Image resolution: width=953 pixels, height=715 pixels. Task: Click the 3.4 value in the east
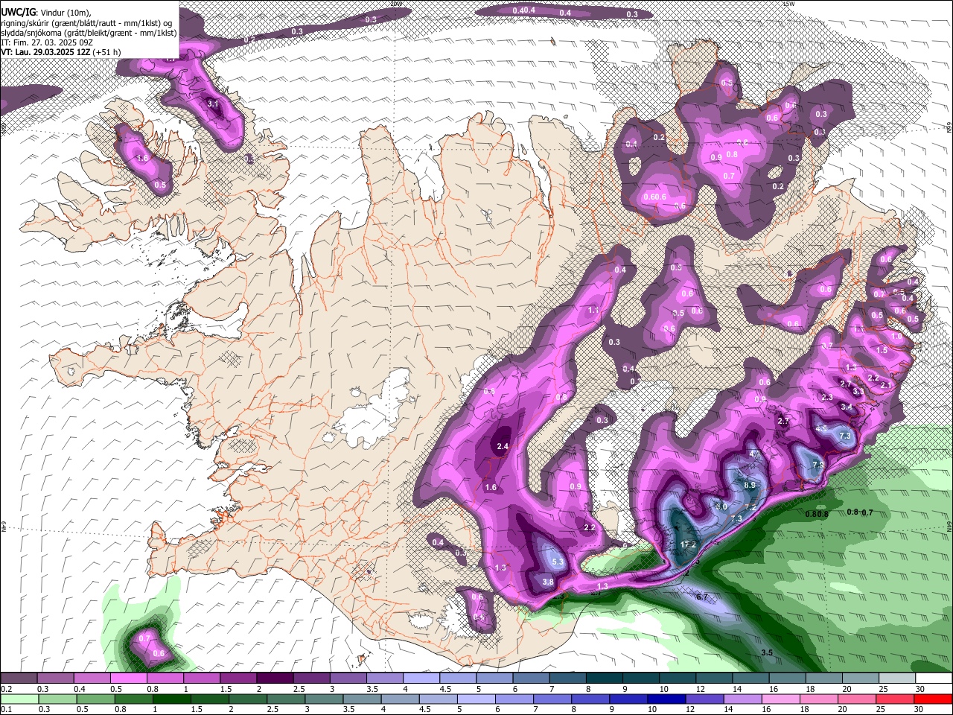(x=846, y=407)
